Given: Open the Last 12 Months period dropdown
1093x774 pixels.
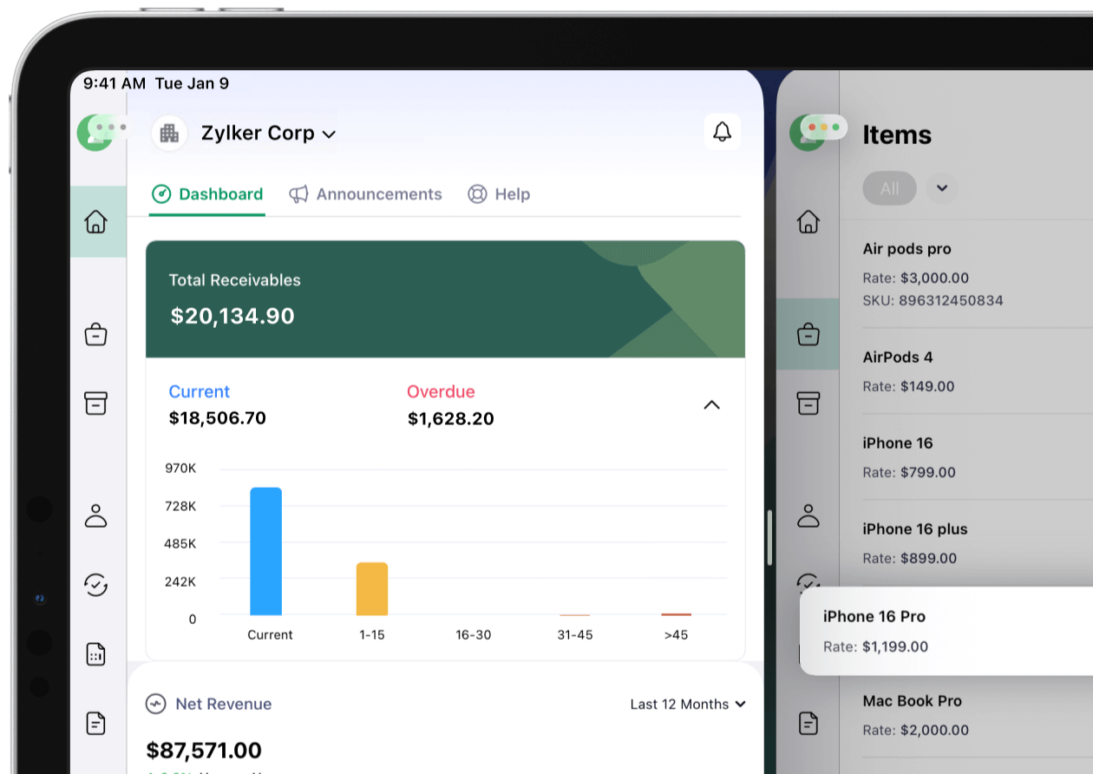Looking at the screenshot, I should [687, 704].
